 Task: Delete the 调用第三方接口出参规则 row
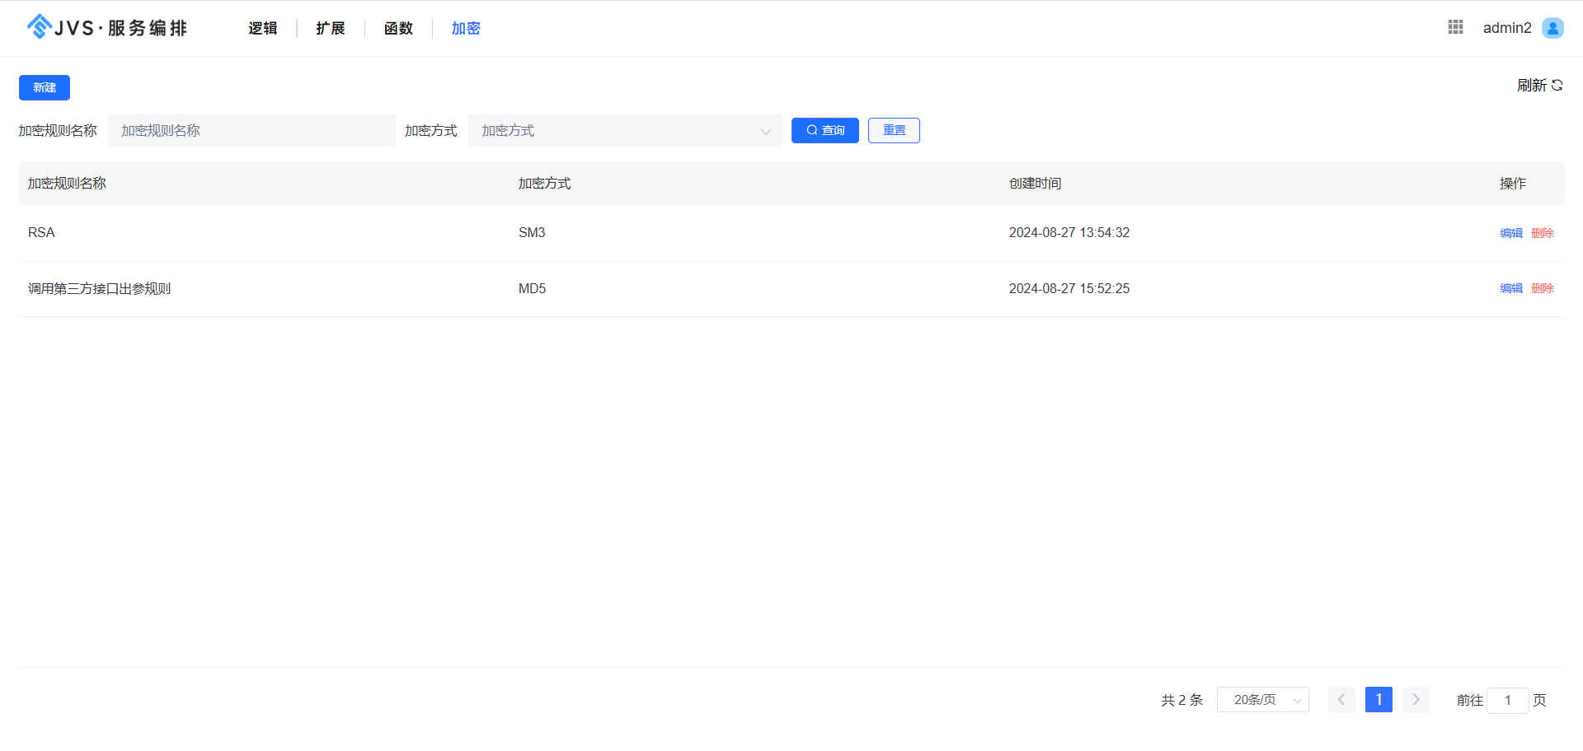point(1543,288)
